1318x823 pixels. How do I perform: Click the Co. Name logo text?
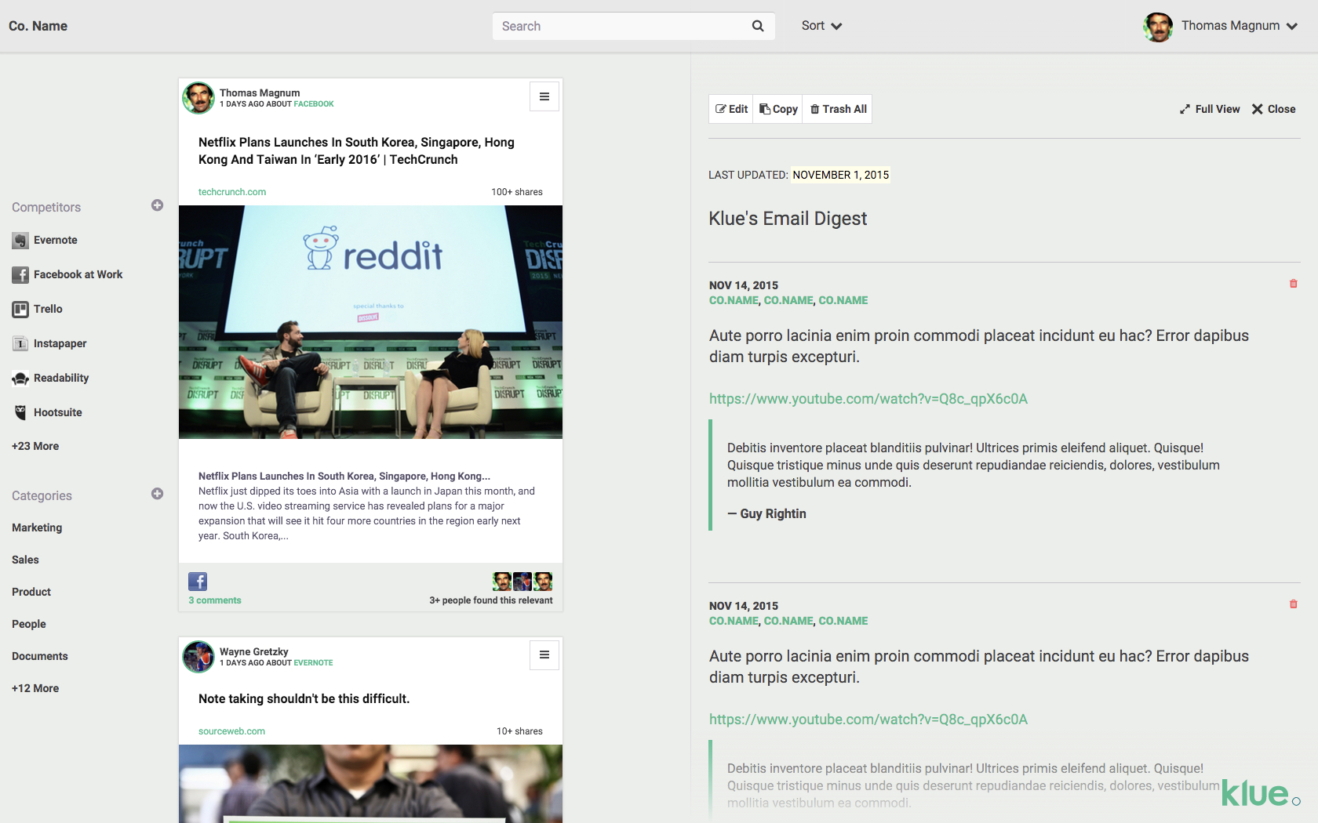tap(38, 26)
